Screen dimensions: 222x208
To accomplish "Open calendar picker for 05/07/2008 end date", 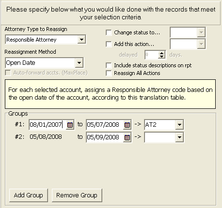I will coord(127,125).
